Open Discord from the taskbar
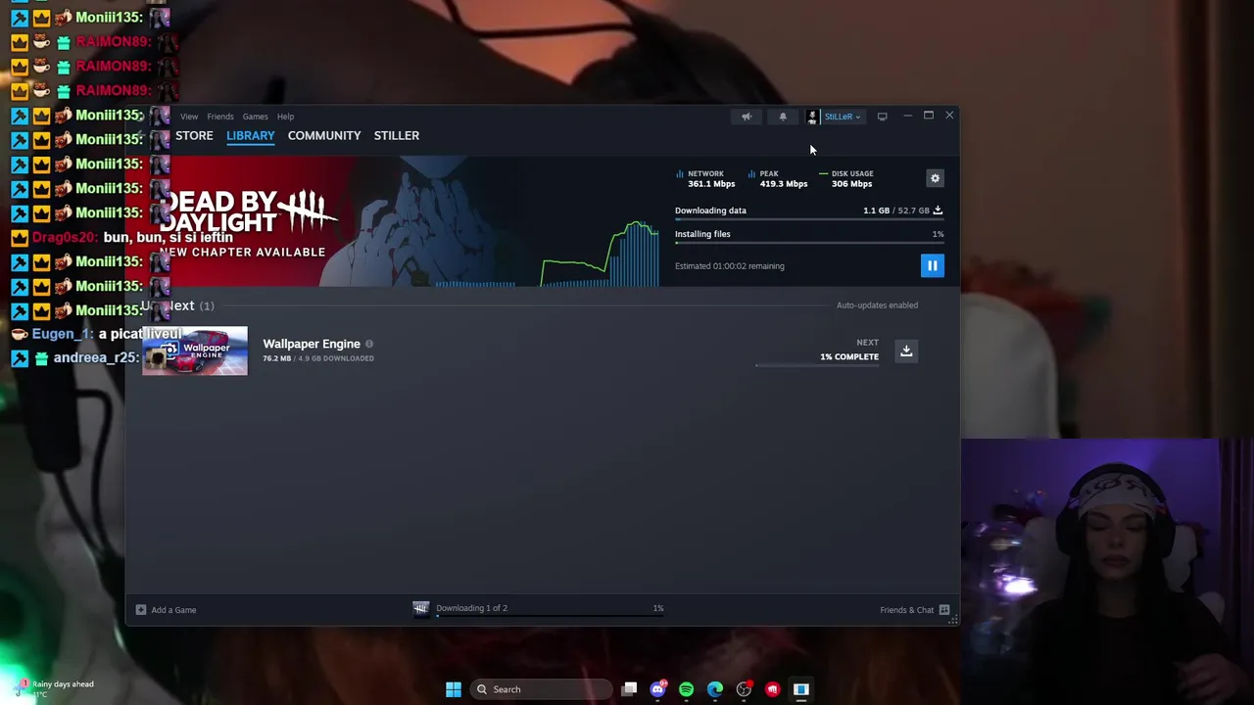This screenshot has height=705, width=1254. (657, 689)
